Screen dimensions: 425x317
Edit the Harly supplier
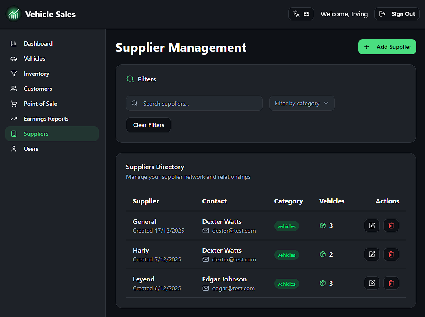pos(372,254)
